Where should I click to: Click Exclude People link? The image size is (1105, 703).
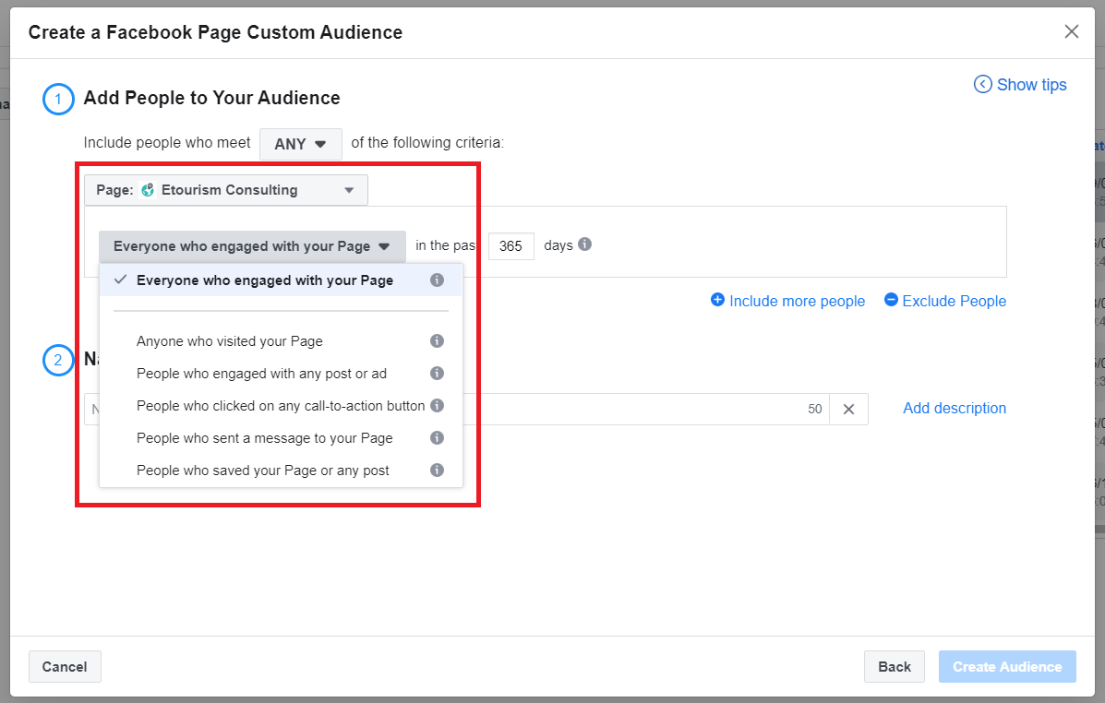(955, 302)
